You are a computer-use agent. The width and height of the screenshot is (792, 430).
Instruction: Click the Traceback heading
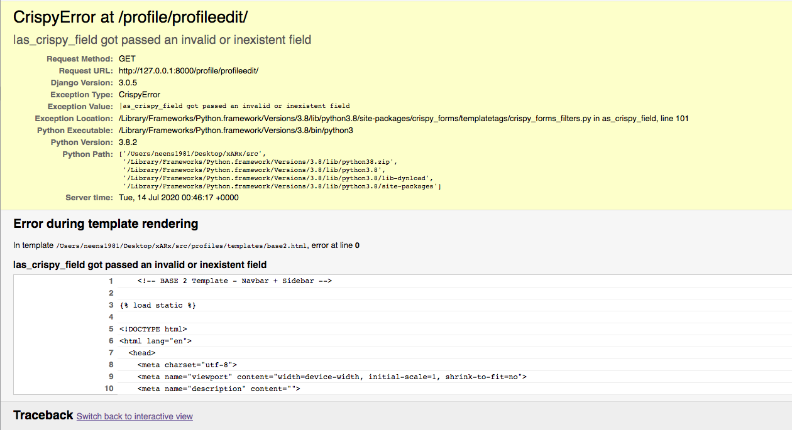pyautogui.click(x=43, y=416)
